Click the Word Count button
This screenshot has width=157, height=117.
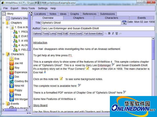point(76,34)
